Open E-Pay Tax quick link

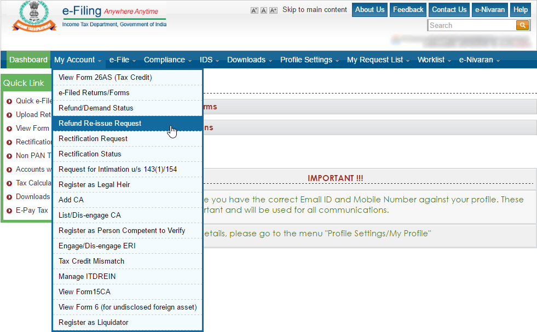pos(32,211)
